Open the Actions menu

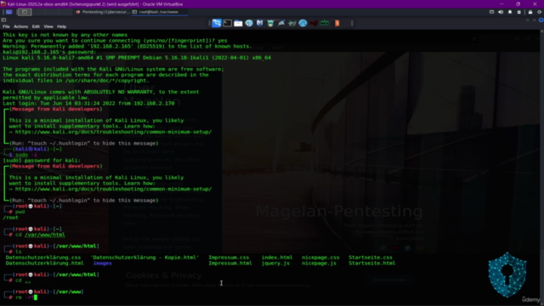coord(20,26)
